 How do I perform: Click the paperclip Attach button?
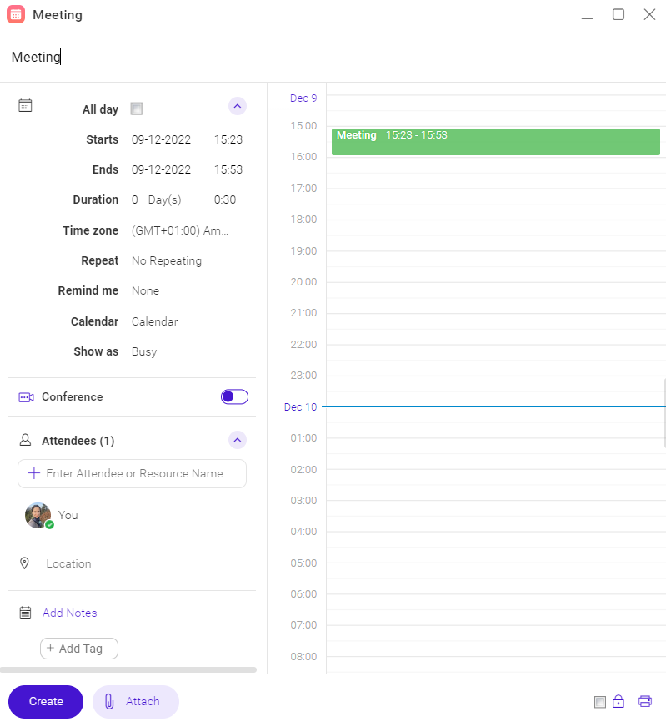coord(135,702)
